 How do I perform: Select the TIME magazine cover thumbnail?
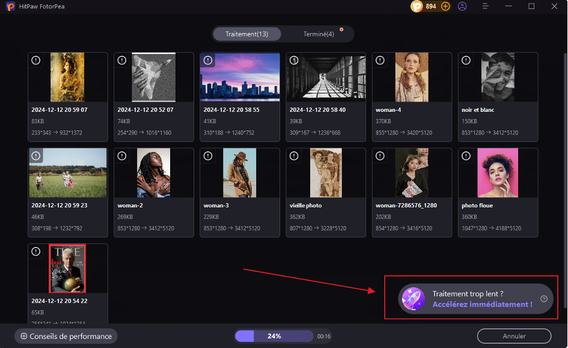pyautogui.click(x=67, y=268)
